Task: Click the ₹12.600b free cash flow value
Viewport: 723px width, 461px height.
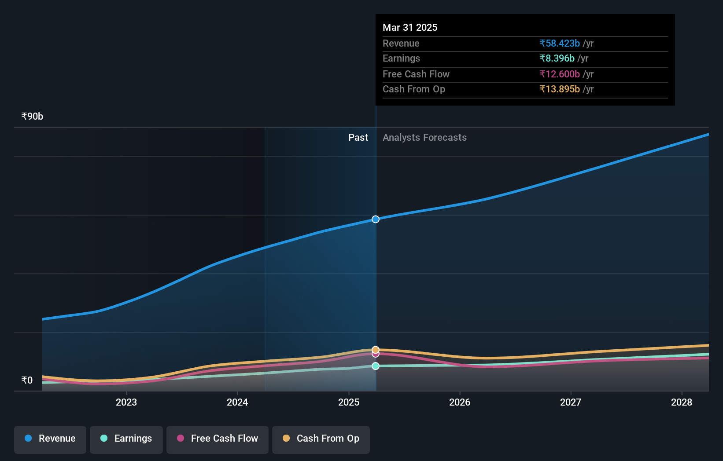Action: click(x=560, y=74)
